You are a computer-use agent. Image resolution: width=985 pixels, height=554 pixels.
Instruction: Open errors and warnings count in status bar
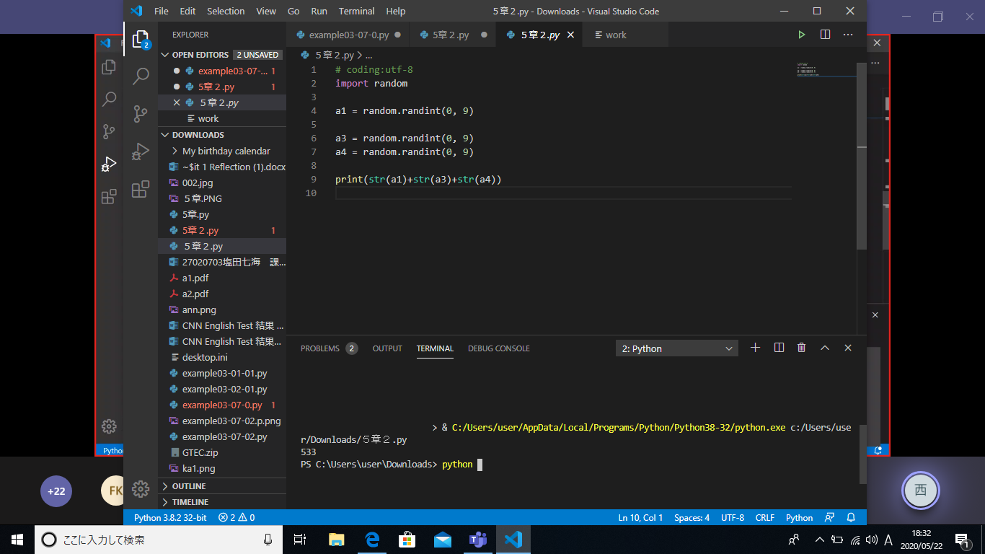(x=237, y=517)
